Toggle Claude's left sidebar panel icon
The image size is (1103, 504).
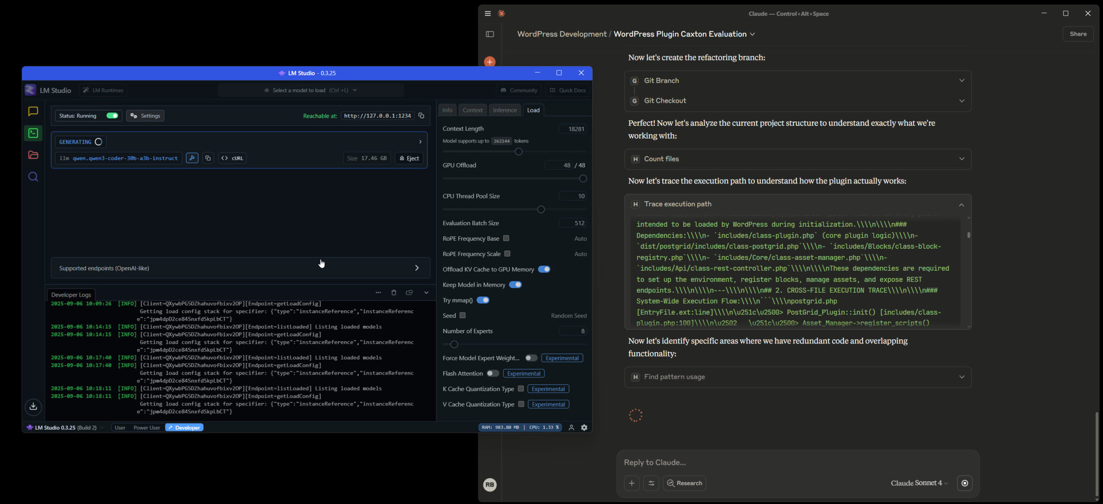490,34
